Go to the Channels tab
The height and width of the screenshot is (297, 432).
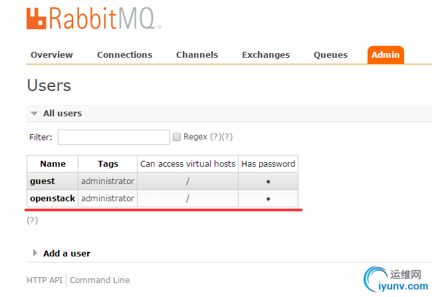click(x=197, y=55)
